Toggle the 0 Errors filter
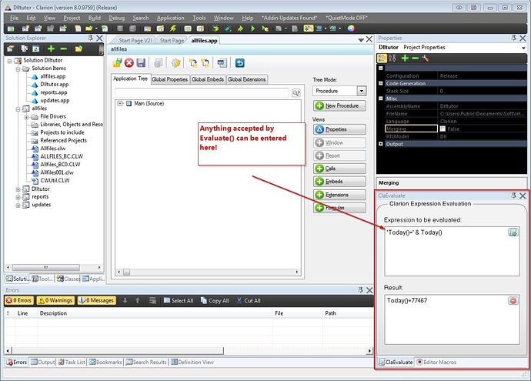This screenshot has width=531, height=381. (18, 300)
